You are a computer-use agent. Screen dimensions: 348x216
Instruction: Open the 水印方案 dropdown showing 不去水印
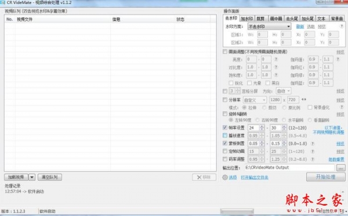tap(269, 27)
